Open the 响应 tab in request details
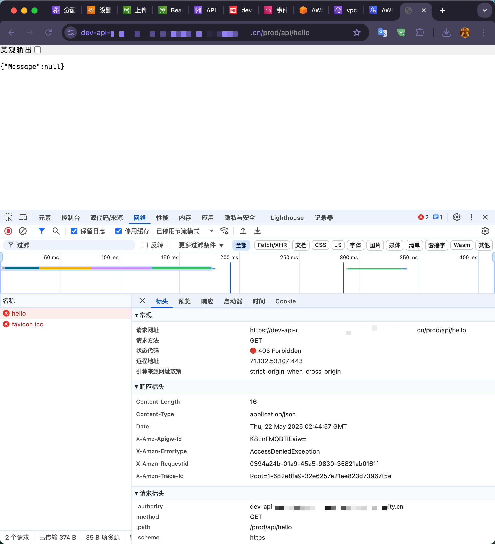The image size is (495, 544). [x=207, y=301]
